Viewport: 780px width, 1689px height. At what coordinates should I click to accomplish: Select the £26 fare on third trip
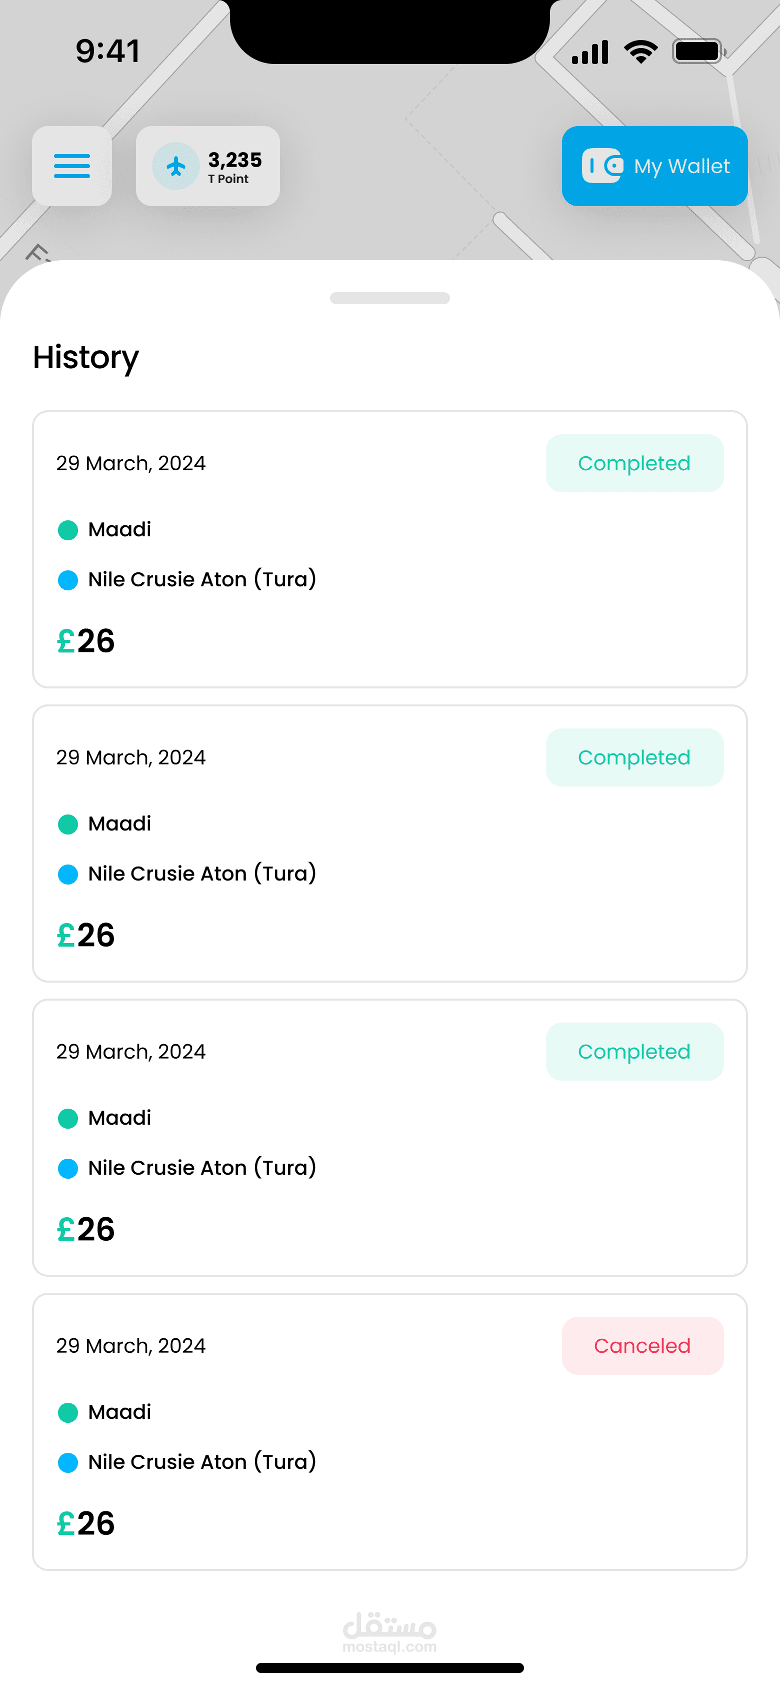point(86,1229)
